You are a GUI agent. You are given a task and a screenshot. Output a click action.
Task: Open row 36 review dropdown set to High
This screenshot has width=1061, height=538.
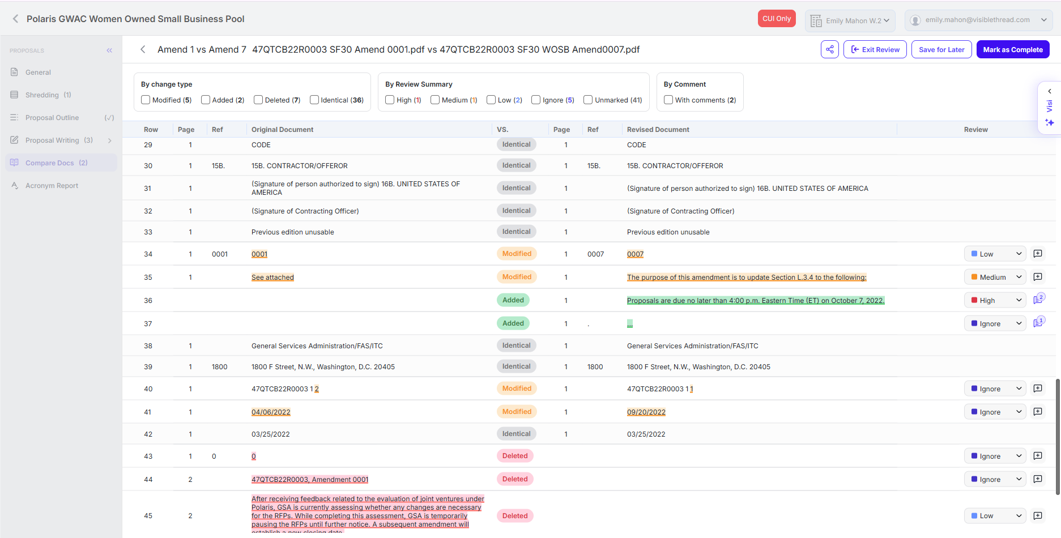pos(995,300)
